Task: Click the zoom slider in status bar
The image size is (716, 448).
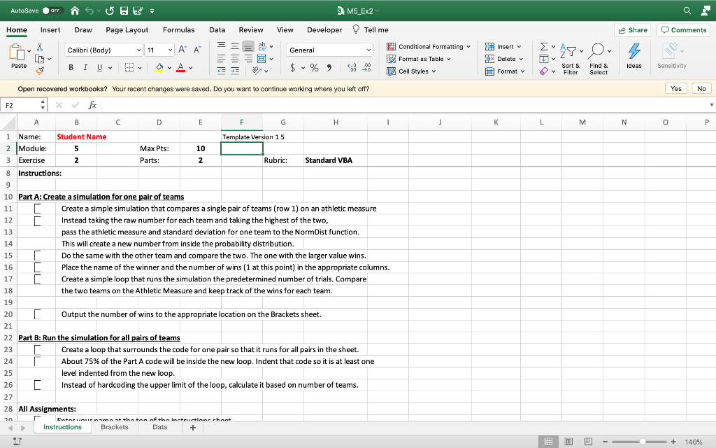Action: (x=643, y=442)
